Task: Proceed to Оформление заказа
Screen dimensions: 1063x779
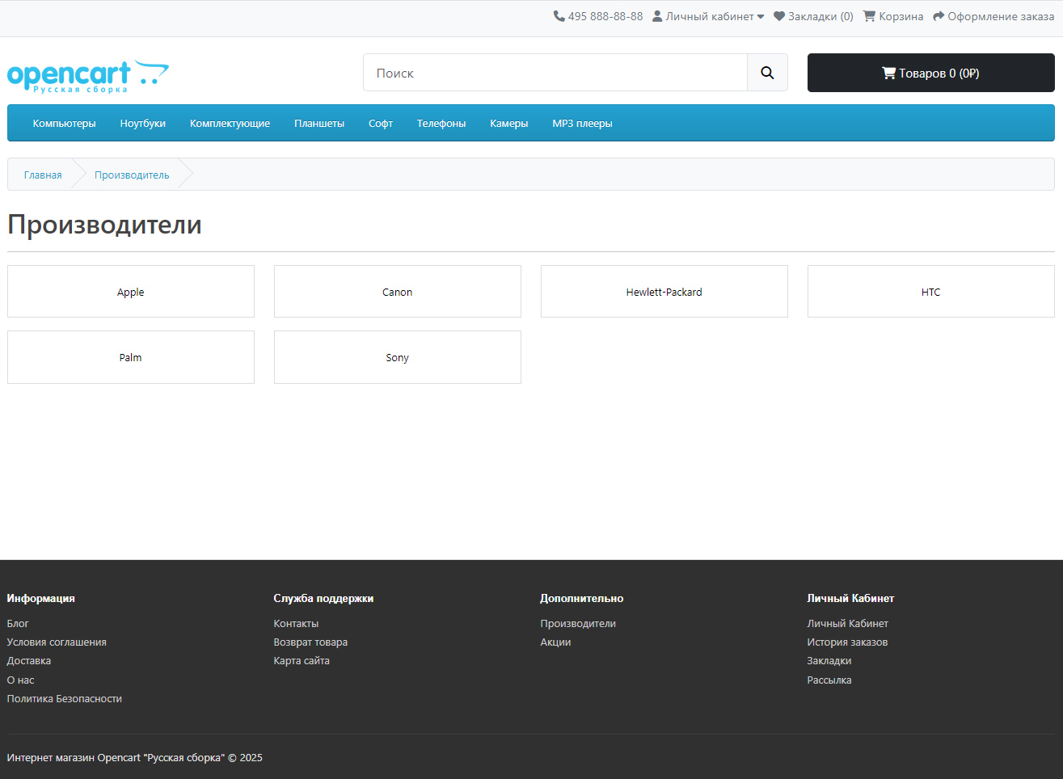Action: coord(993,16)
